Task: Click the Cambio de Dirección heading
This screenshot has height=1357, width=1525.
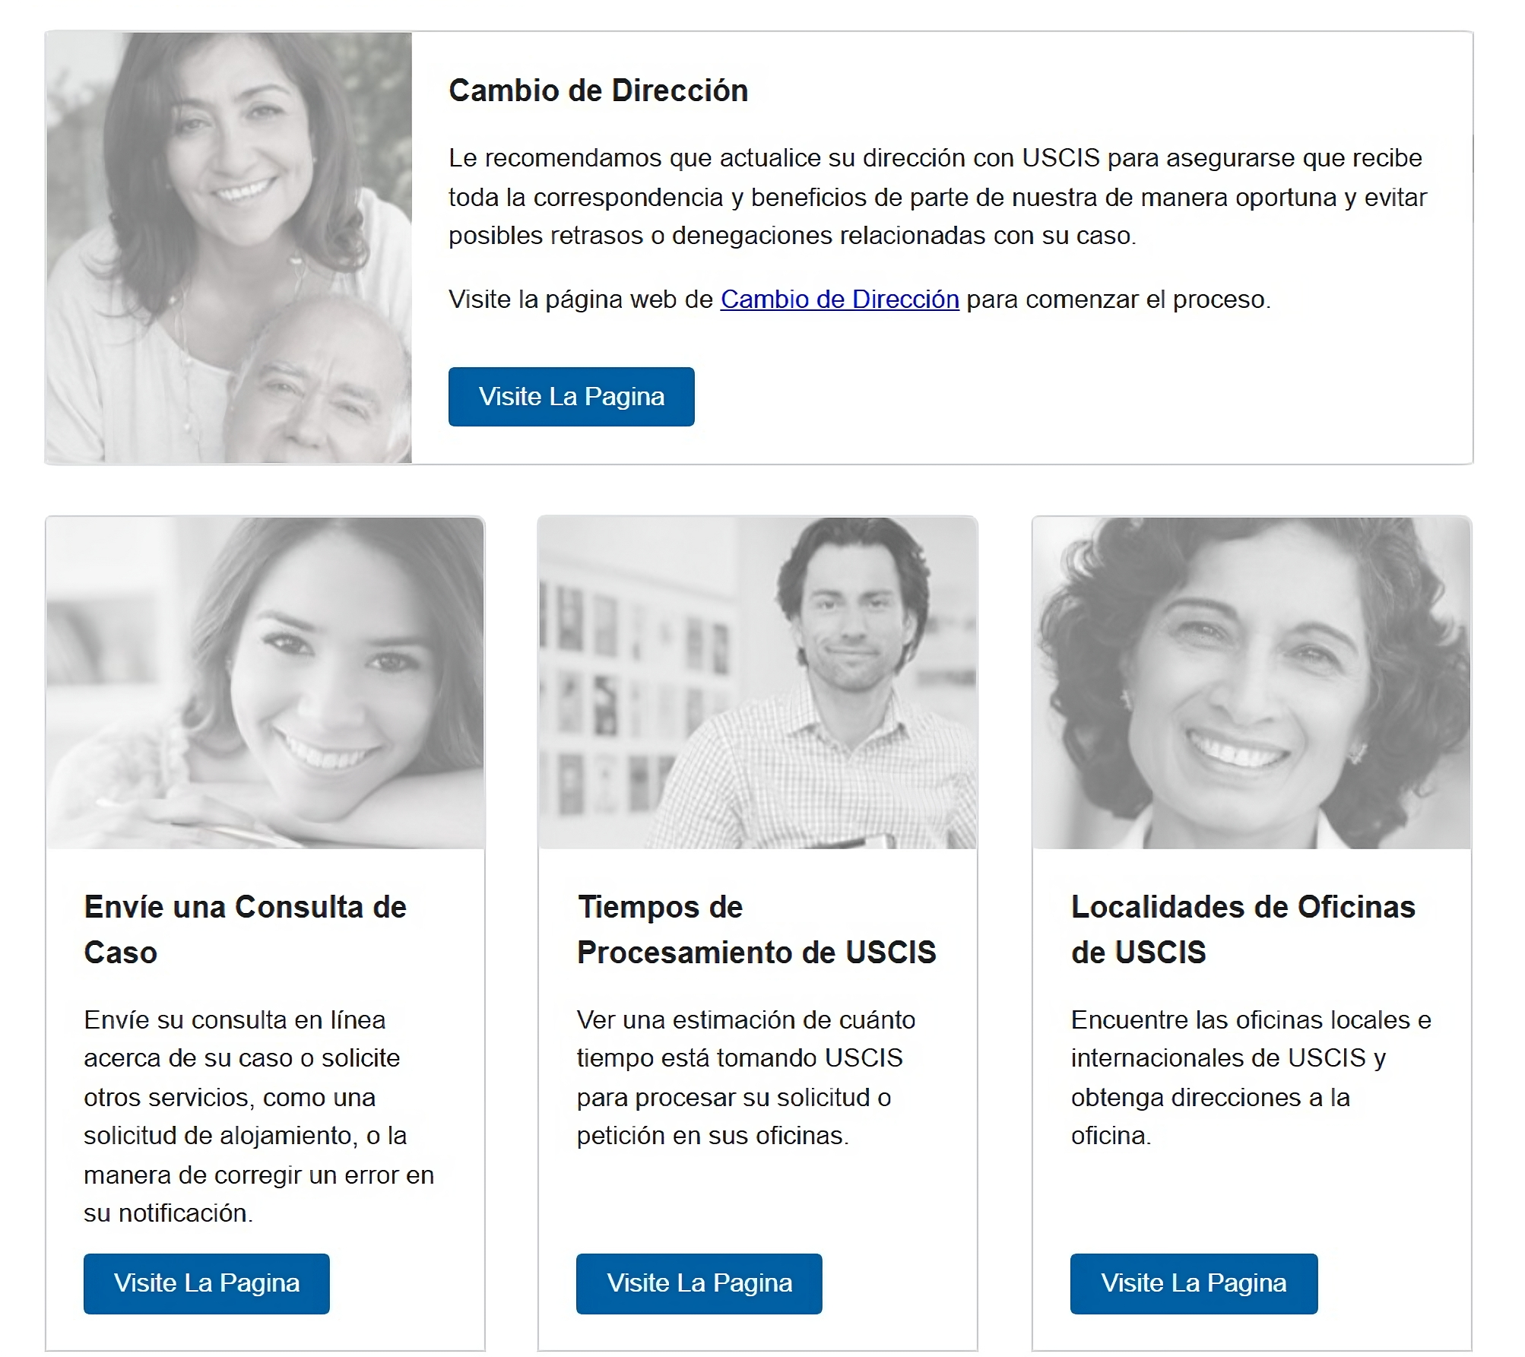Action: [x=598, y=90]
